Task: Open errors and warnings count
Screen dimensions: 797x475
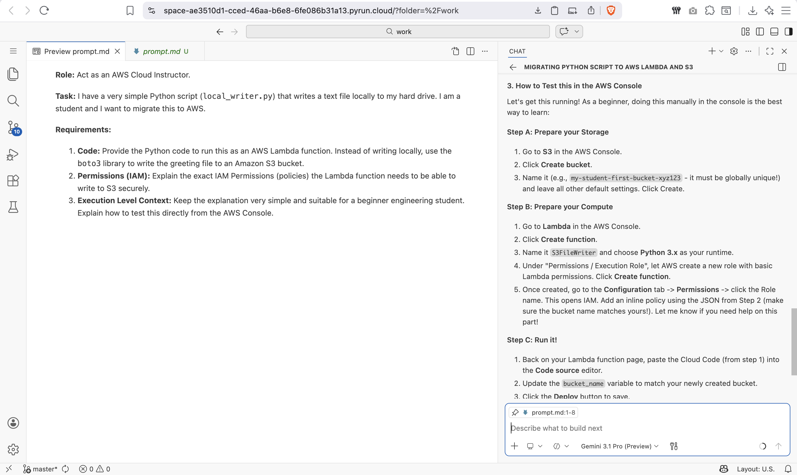Action: point(95,469)
